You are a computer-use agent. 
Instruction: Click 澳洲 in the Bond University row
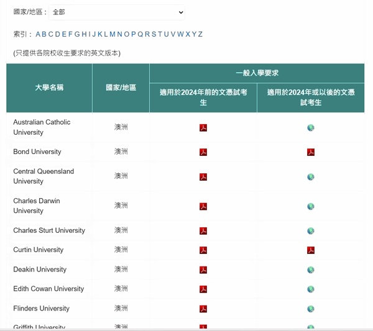(x=121, y=152)
